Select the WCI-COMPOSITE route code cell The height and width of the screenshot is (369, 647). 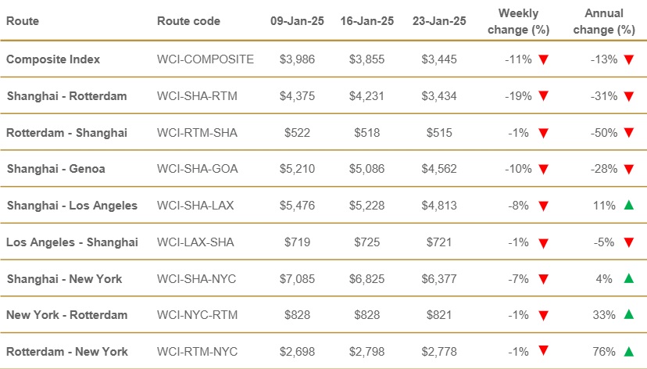tap(206, 59)
